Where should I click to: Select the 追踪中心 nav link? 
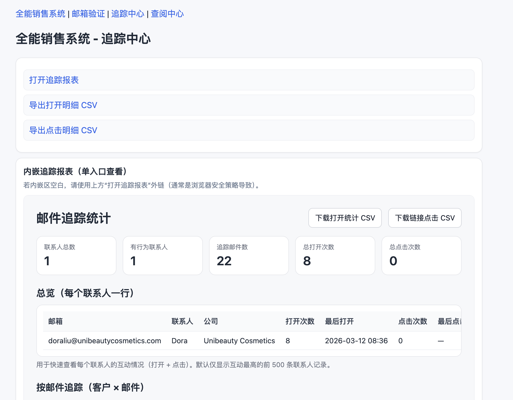(x=128, y=14)
